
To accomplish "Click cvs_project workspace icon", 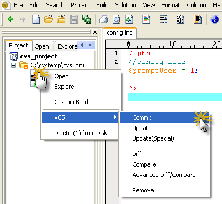I will click(13, 56).
